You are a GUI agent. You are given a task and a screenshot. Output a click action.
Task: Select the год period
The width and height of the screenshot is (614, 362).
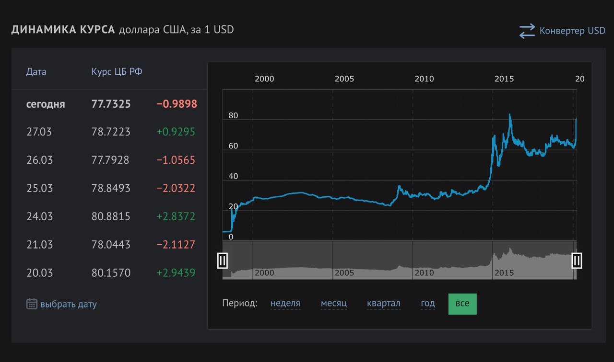coord(428,303)
